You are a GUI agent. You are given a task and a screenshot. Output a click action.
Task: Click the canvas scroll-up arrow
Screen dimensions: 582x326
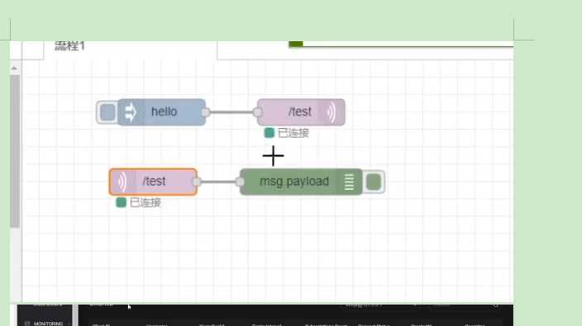15,69
